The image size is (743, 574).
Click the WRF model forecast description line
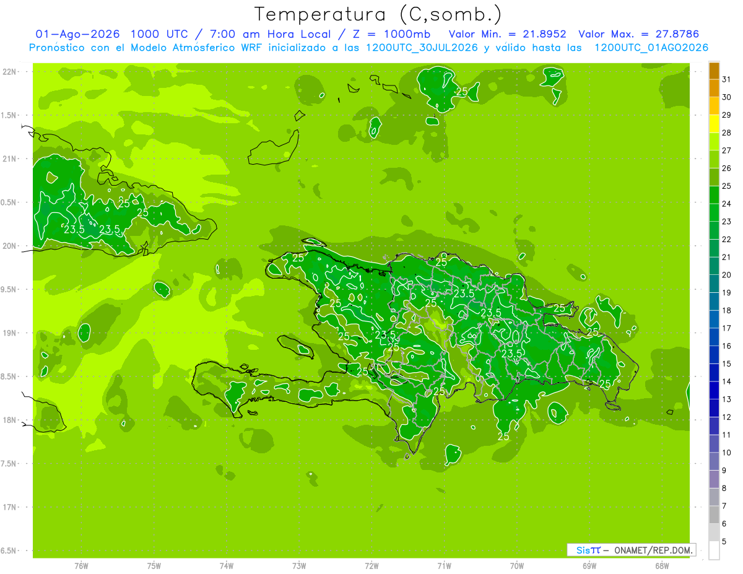(368, 48)
